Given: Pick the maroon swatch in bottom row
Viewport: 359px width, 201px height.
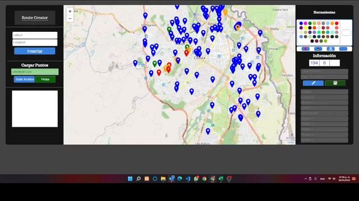Looking at the screenshot, I should (x=316, y=41).
